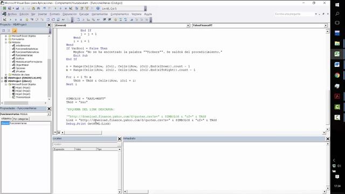Select the FuncionesVarias module in the tree

pos(24,55)
